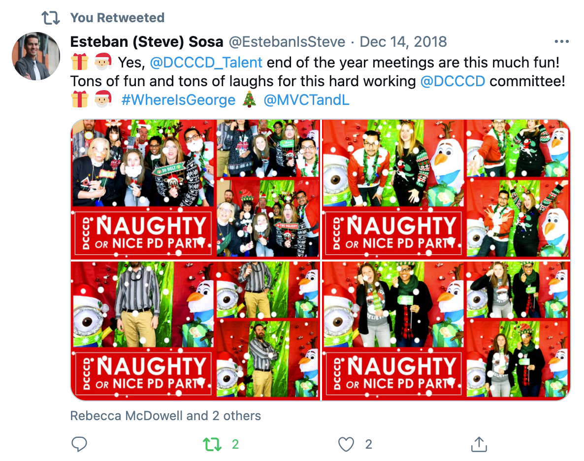Open bottom-right two women photo collage
This screenshot has height=461, width=584.
point(446,331)
